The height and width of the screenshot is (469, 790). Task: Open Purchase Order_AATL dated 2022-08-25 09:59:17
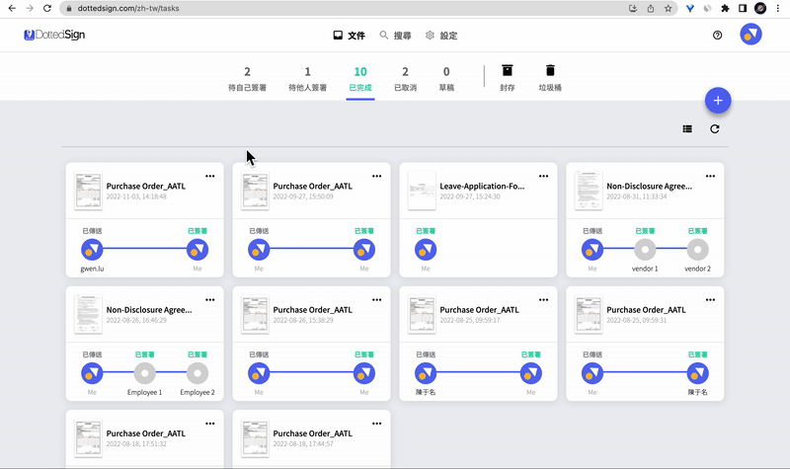[479, 310]
